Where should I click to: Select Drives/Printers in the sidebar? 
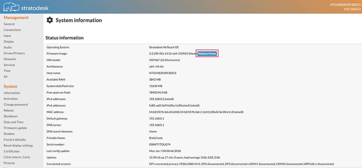[x=14, y=53]
